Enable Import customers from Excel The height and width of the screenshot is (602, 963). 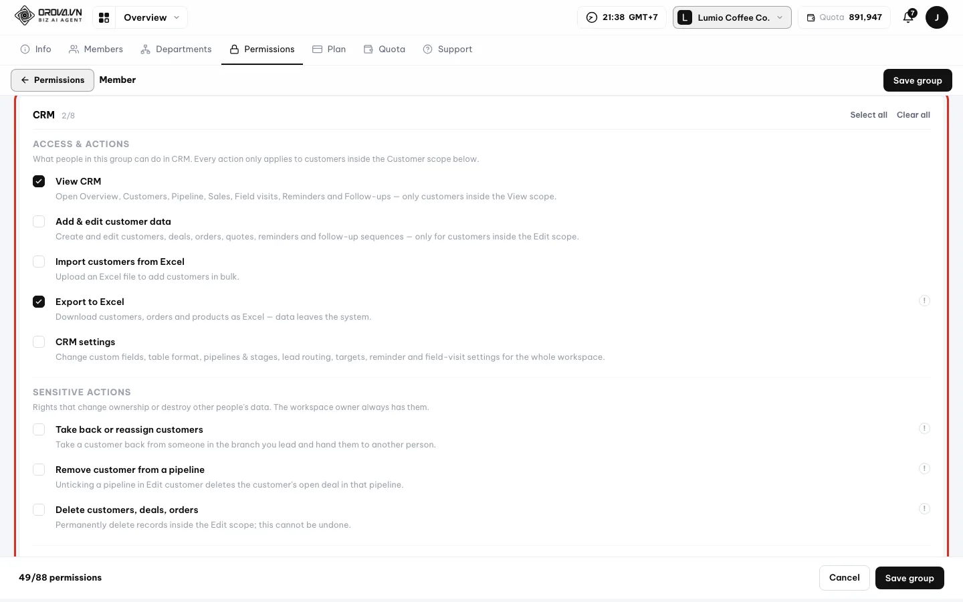point(39,262)
